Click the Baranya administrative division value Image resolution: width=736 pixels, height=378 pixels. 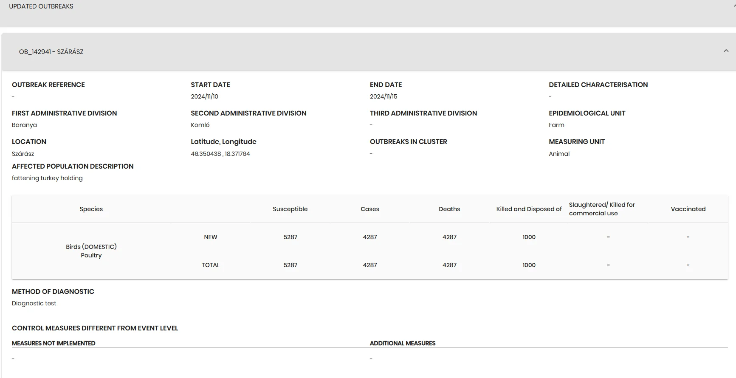(24, 125)
